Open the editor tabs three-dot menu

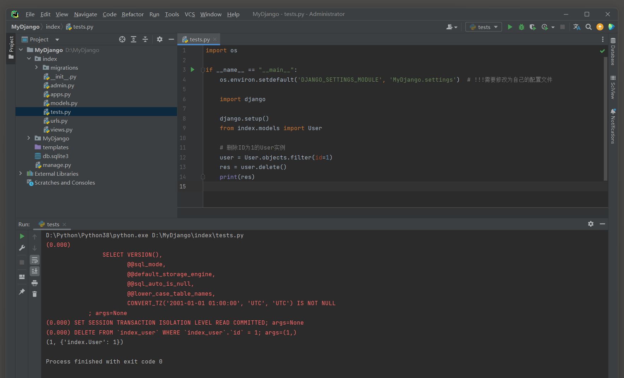pyautogui.click(x=603, y=39)
